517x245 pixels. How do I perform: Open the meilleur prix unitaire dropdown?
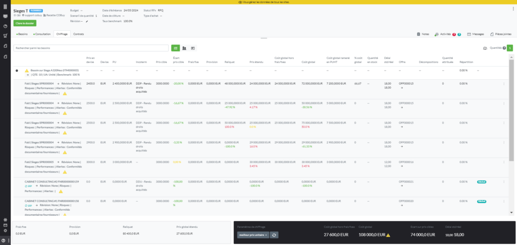pos(253,235)
